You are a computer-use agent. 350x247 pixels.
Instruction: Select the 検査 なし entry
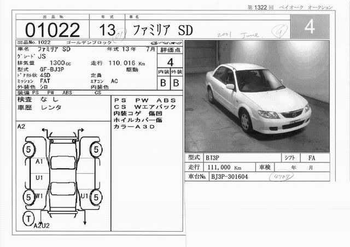click(x=38, y=99)
